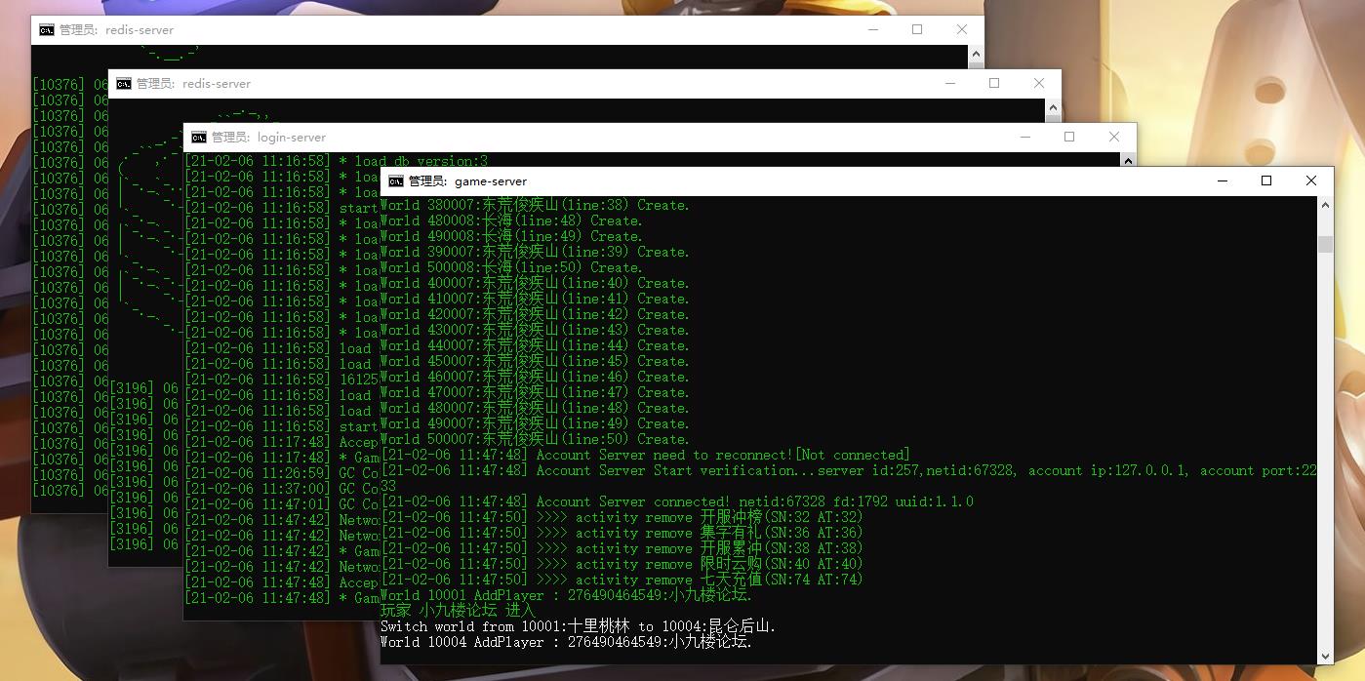Click the login-server window's console icon
This screenshot has height=681, width=1365.
198,138
